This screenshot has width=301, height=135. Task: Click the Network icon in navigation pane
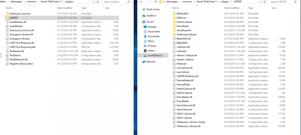[x=144, y=62]
